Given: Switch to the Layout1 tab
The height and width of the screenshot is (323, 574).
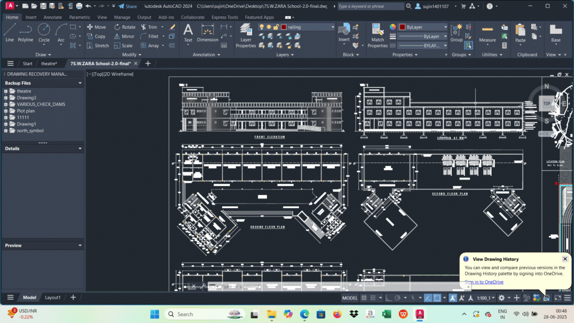Looking at the screenshot, I should pos(53,297).
